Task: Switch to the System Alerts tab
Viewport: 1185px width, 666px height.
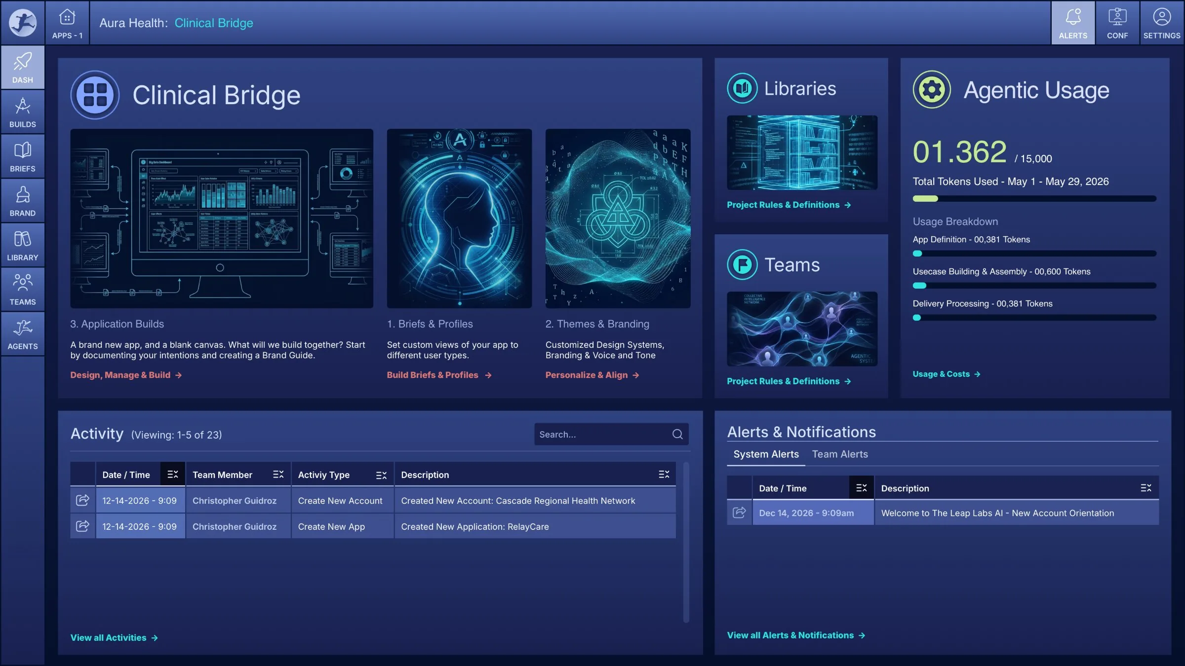Action: click(766, 454)
